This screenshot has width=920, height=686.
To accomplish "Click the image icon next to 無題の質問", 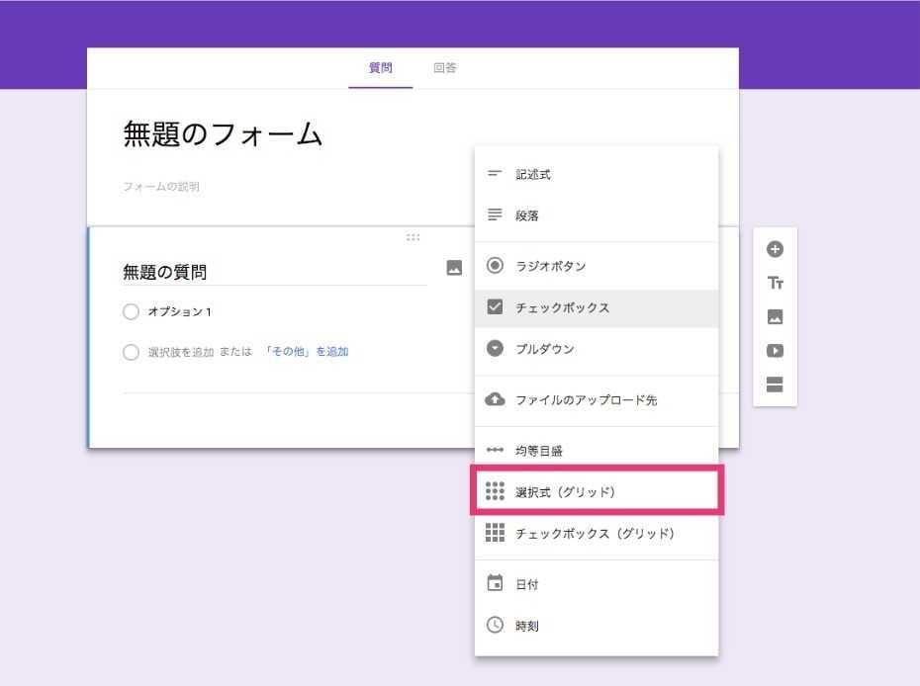I will pyautogui.click(x=454, y=269).
